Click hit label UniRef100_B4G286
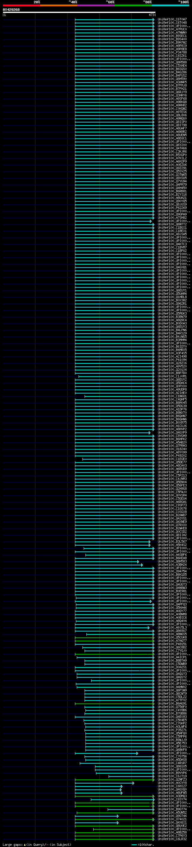192x847 pixels. coord(172,72)
